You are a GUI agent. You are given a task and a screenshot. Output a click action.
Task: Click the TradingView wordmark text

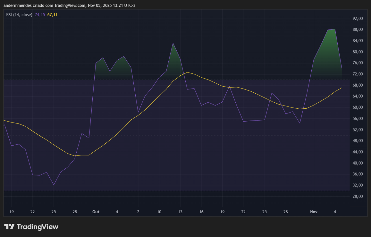point(37,227)
